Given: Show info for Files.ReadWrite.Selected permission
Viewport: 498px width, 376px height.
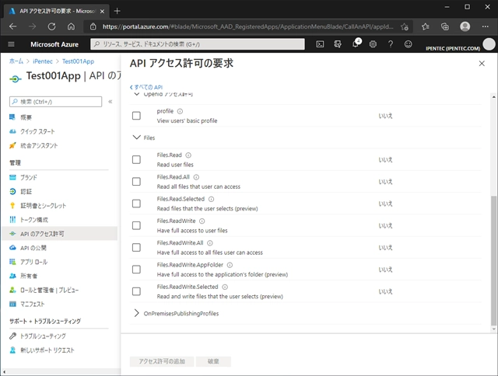Looking at the screenshot, I should (x=225, y=287).
